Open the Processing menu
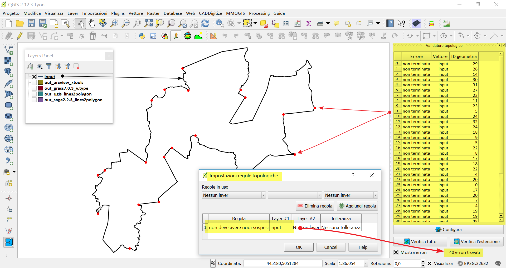The width and height of the screenshot is (506, 268). (259, 13)
